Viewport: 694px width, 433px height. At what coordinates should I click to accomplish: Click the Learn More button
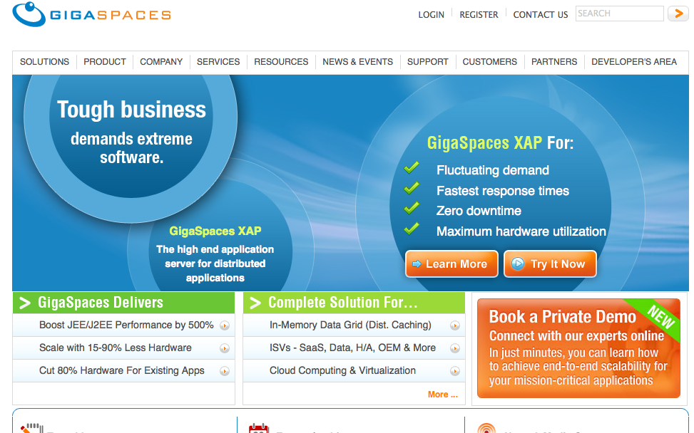pos(452,264)
